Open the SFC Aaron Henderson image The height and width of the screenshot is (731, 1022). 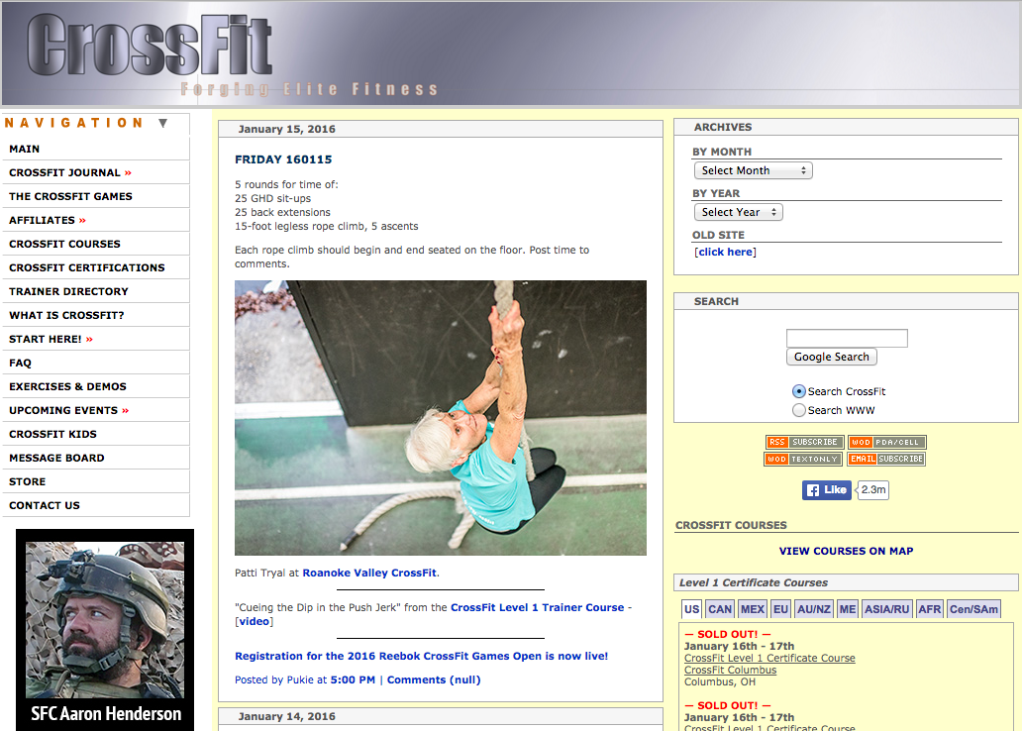pyautogui.click(x=105, y=629)
